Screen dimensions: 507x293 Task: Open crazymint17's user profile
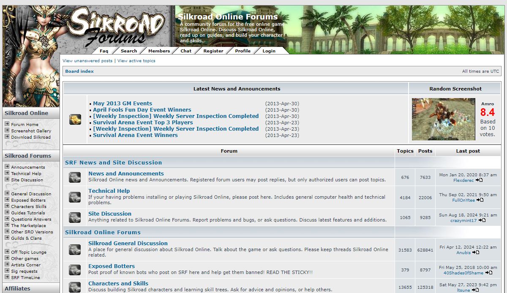pos(463,220)
